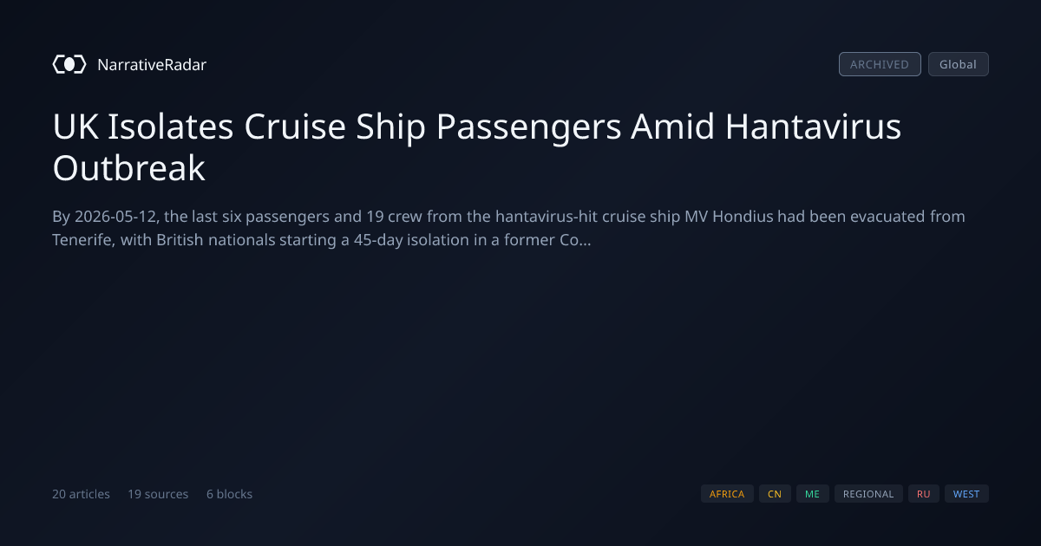Open the 20 articles count
This screenshot has height=546, width=1041.
(x=81, y=494)
